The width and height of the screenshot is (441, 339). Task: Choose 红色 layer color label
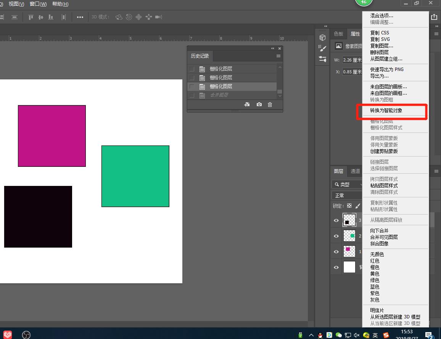(375, 261)
